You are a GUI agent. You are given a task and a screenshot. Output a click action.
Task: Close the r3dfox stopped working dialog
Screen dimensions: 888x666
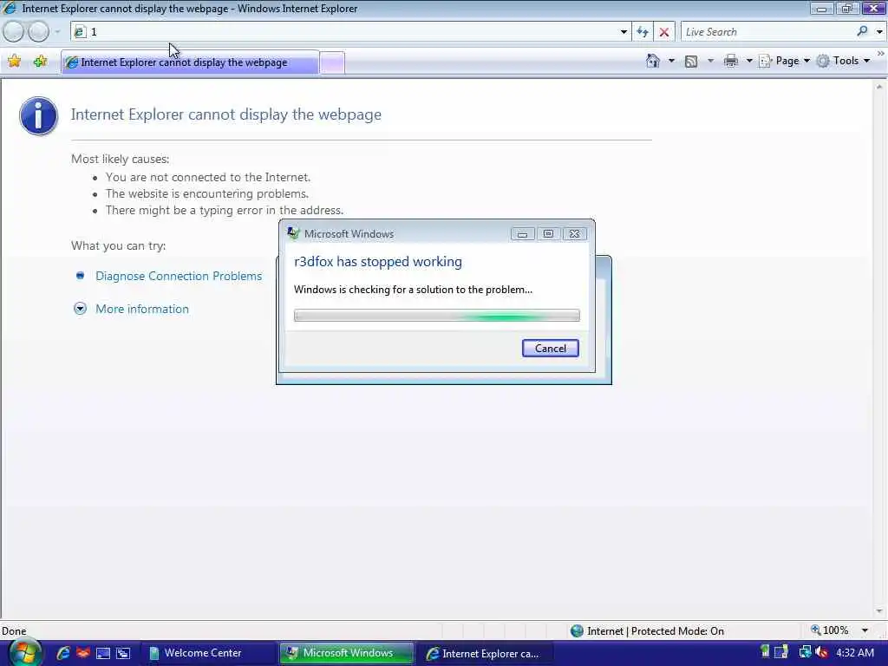click(574, 234)
